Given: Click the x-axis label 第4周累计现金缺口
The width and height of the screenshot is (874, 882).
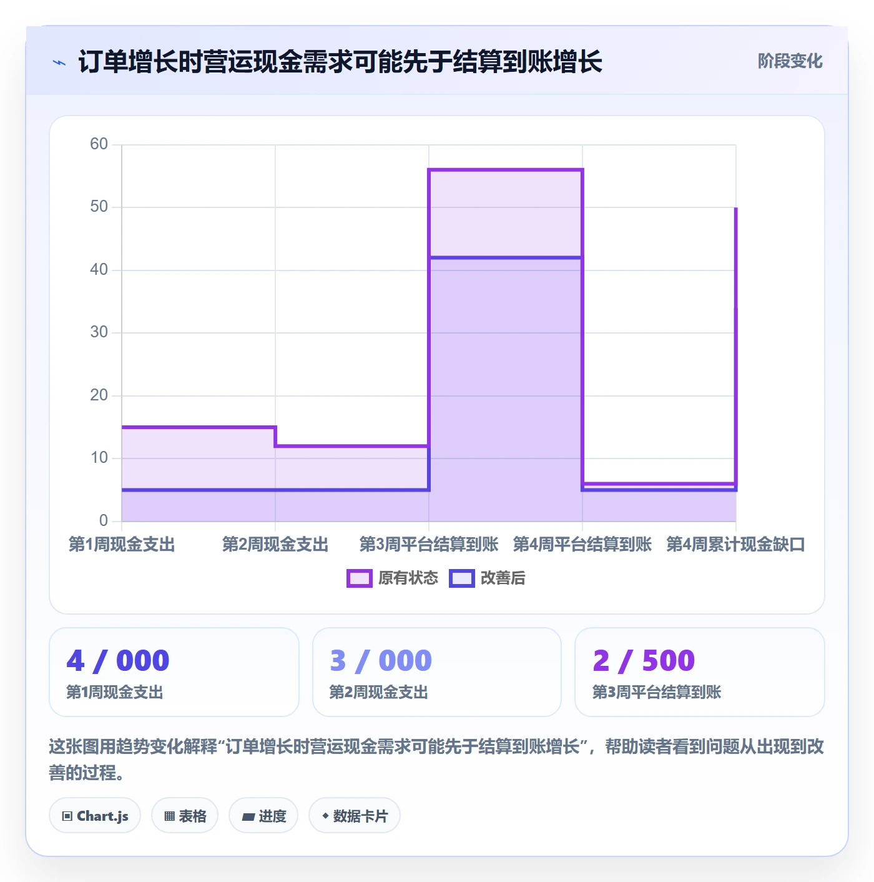Looking at the screenshot, I should point(736,545).
